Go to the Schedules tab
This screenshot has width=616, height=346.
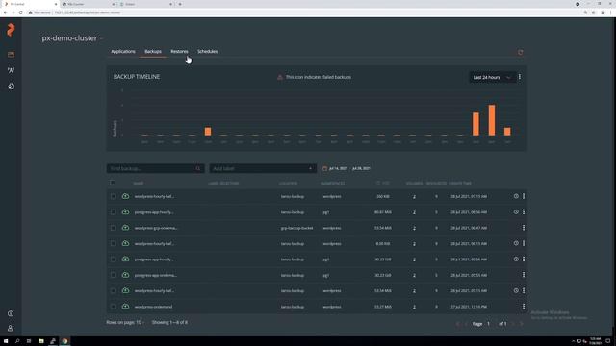pos(208,51)
